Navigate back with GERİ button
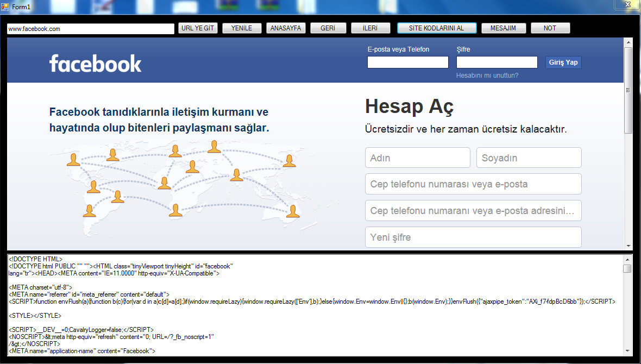641x364 pixels. 328,28
